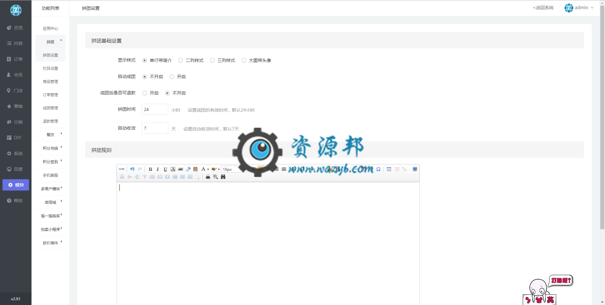Select 单行带简介 display style
Viewport: 605px width, 305px height.
point(145,60)
